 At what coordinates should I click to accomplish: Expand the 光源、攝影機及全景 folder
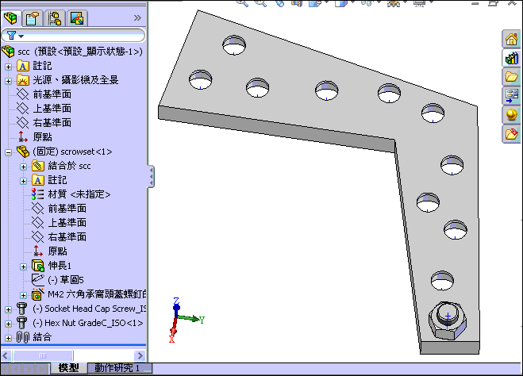[x=9, y=81]
